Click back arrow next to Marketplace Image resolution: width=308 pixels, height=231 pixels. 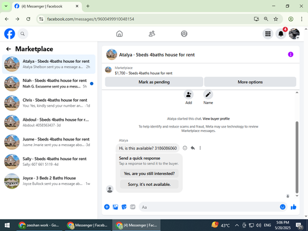click(9, 49)
